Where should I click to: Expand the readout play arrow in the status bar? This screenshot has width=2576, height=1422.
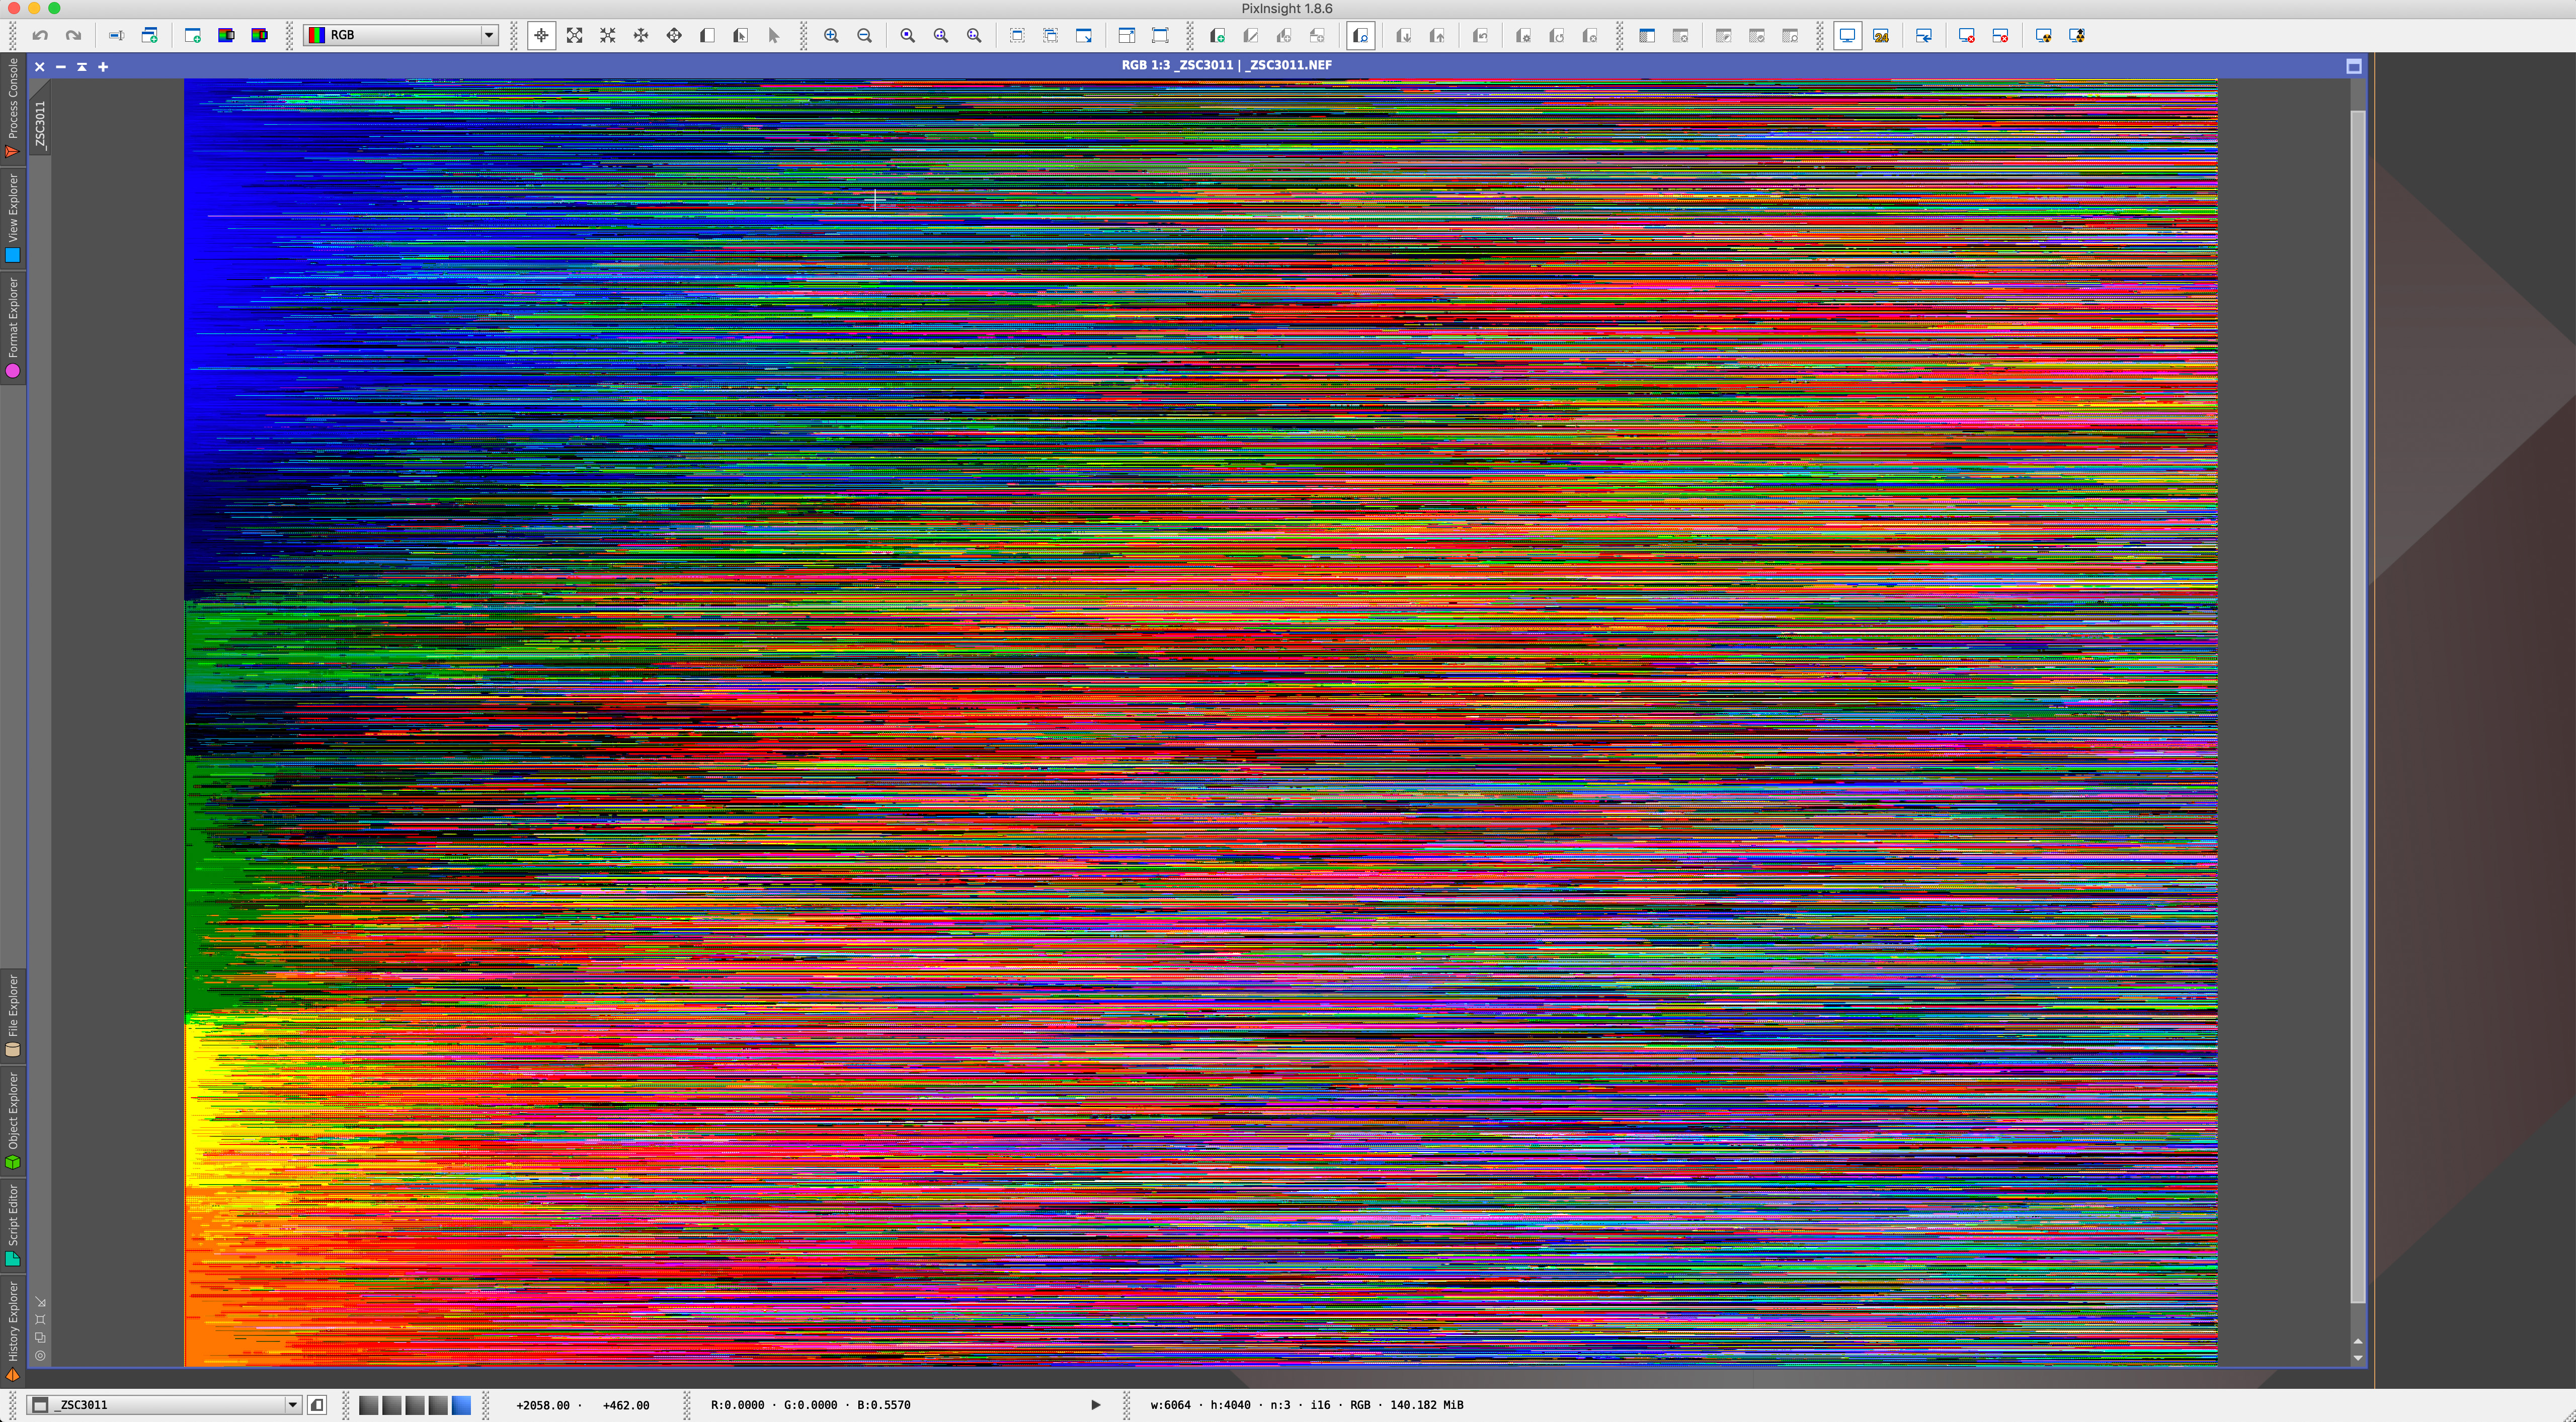click(x=1095, y=1405)
